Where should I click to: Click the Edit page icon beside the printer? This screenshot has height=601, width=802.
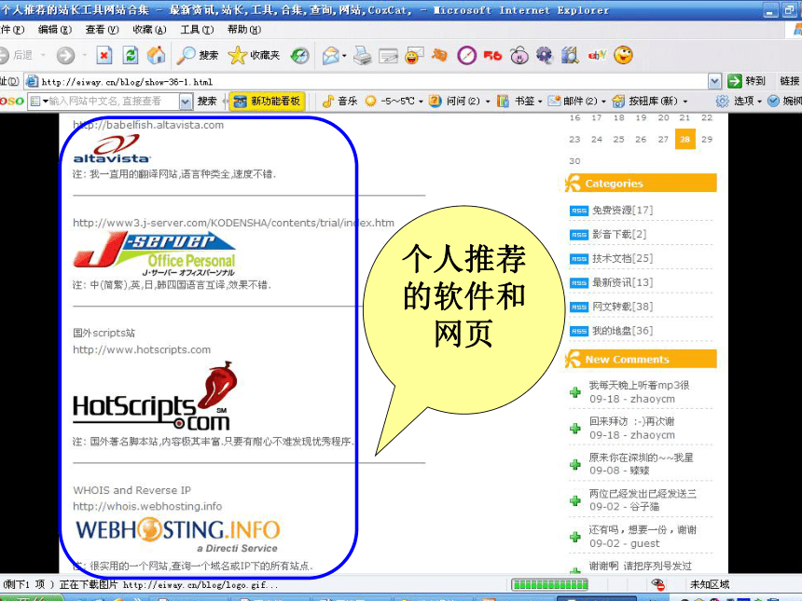[388, 55]
